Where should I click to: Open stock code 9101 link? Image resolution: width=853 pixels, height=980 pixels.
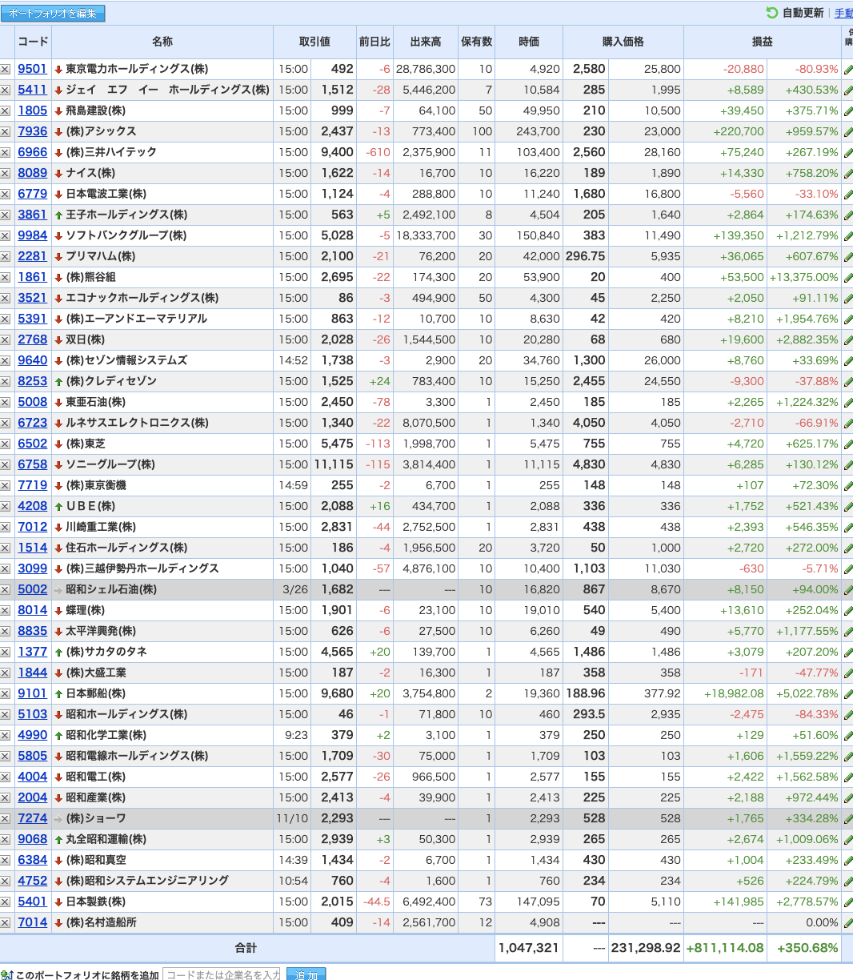(x=33, y=693)
